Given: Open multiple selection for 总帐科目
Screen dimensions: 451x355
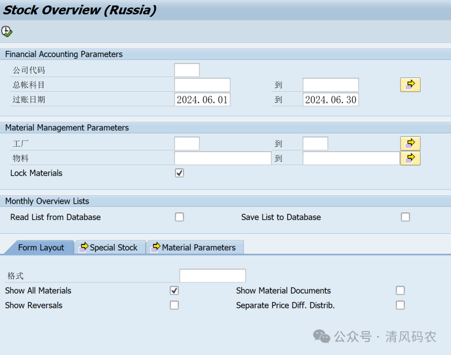Looking at the screenshot, I should pyautogui.click(x=410, y=85).
